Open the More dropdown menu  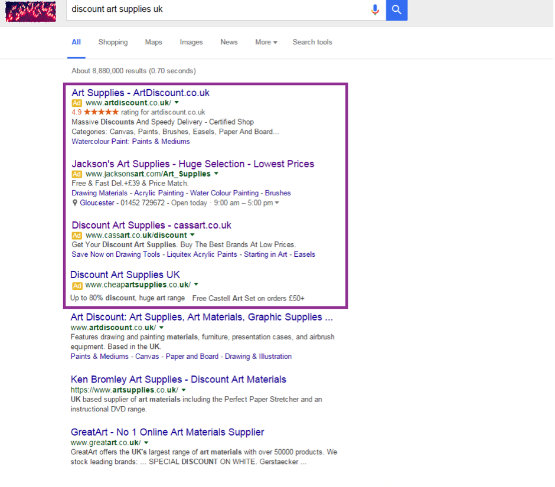click(x=266, y=42)
